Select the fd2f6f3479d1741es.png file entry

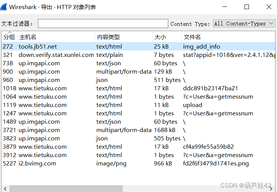[216, 163]
